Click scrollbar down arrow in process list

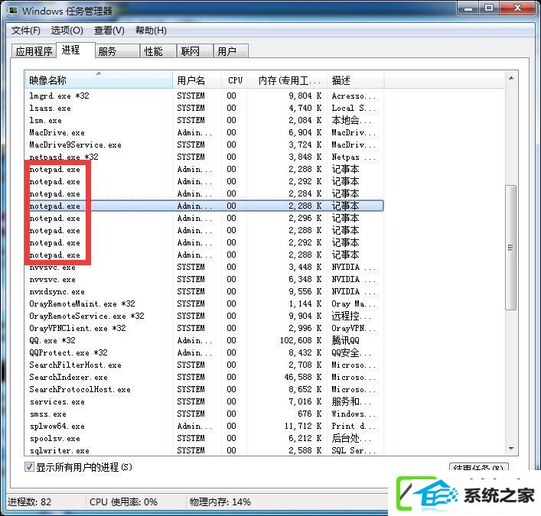pos(511,449)
